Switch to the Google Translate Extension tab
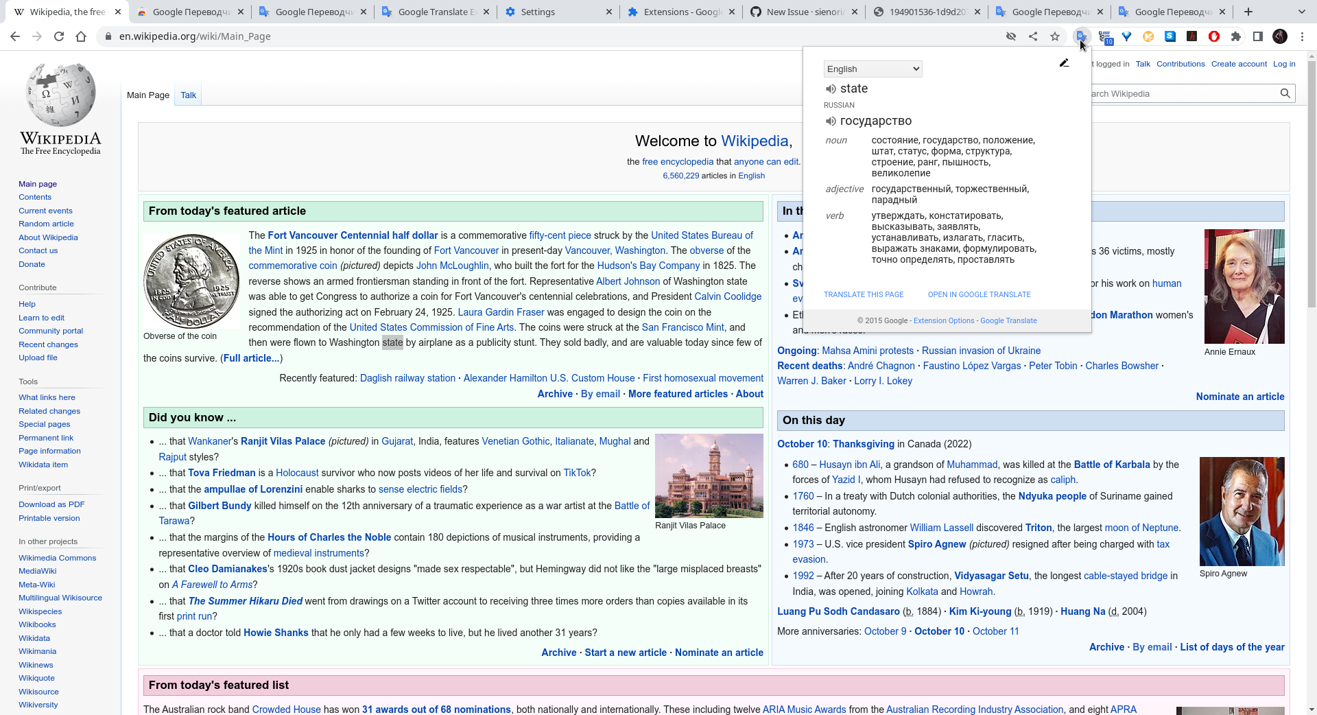This screenshot has width=1317, height=715. [x=435, y=12]
